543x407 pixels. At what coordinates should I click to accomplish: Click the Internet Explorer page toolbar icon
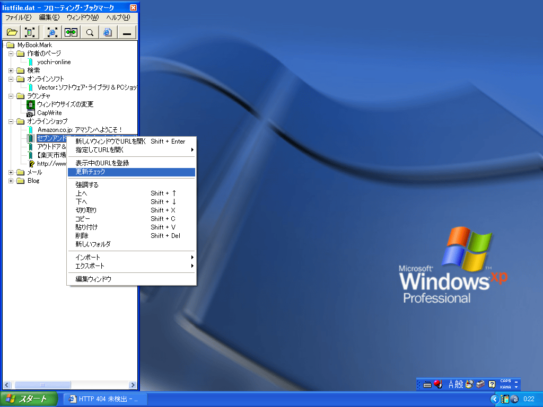(108, 32)
